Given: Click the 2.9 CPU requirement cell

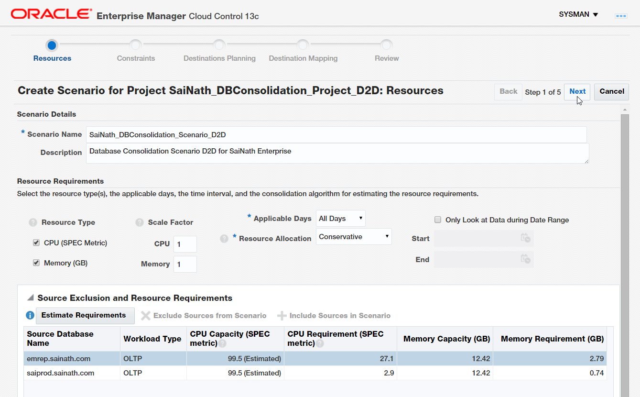Looking at the screenshot, I should tap(340, 373).
